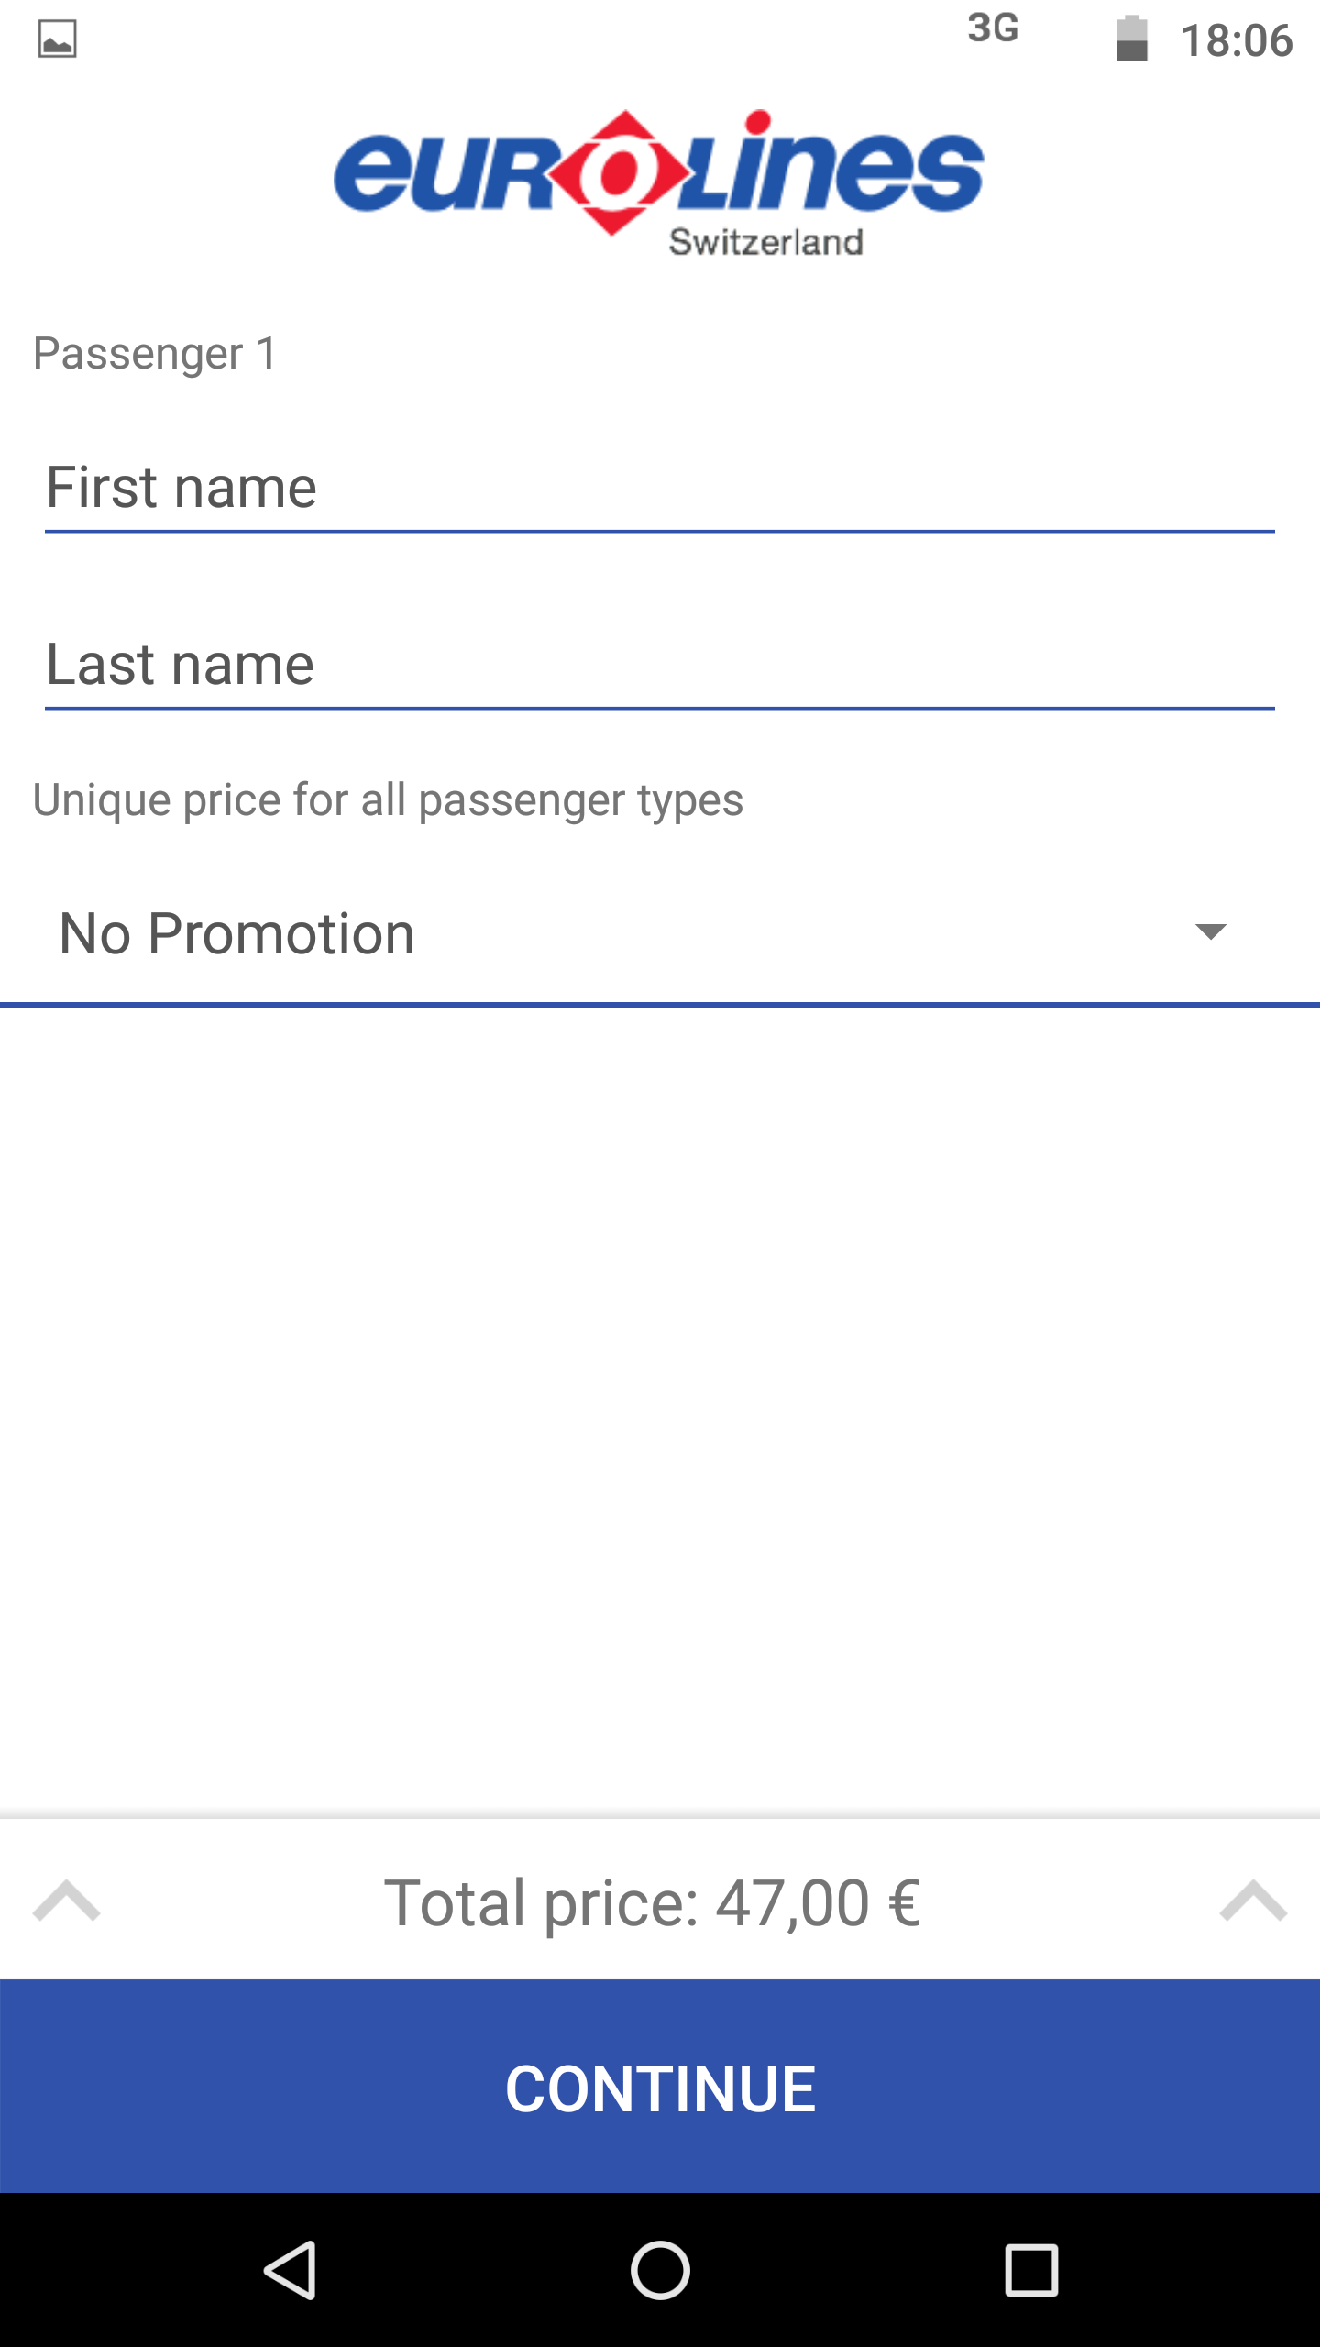The height and width of the screenshot is (2347, 1320).
Task: Tap the 'Switzerland' text under the logo
Action: pos(765,242)
